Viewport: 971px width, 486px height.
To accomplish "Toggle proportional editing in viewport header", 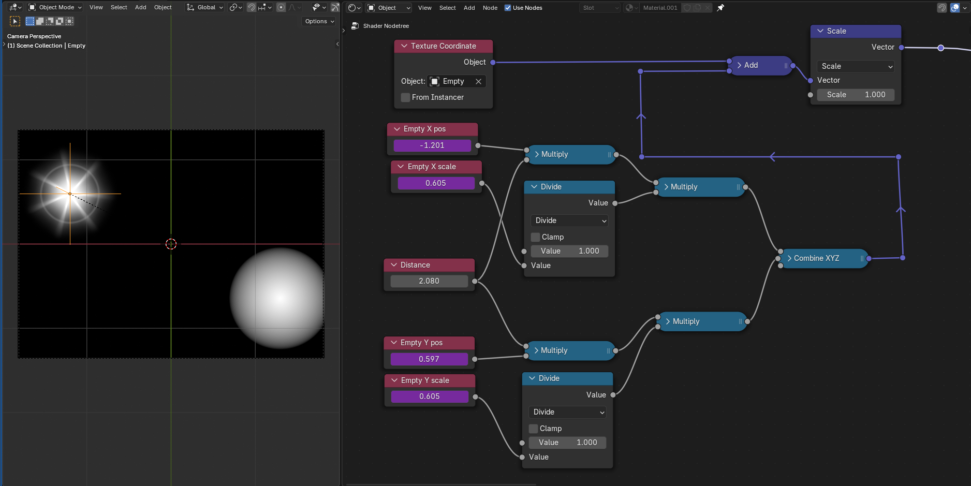I will point(281,7).
